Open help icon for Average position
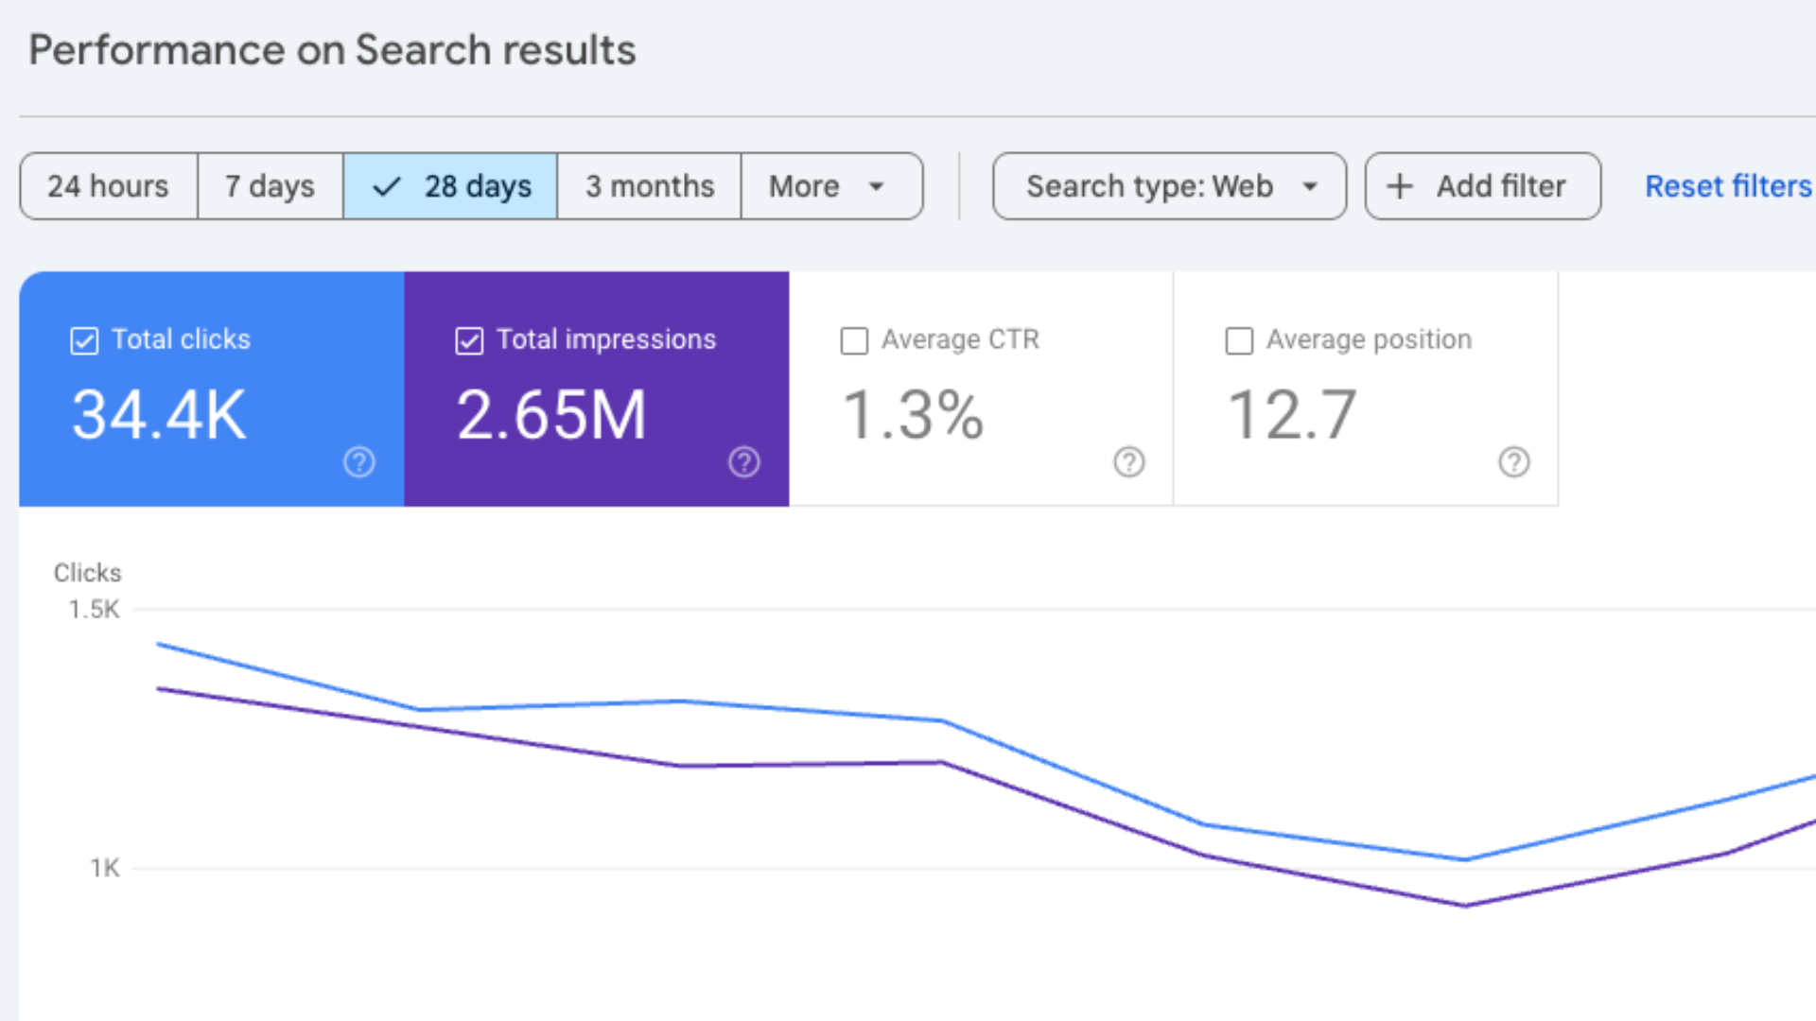The height and width of the screenshot is (1021, 1816). coord(1513,462)
